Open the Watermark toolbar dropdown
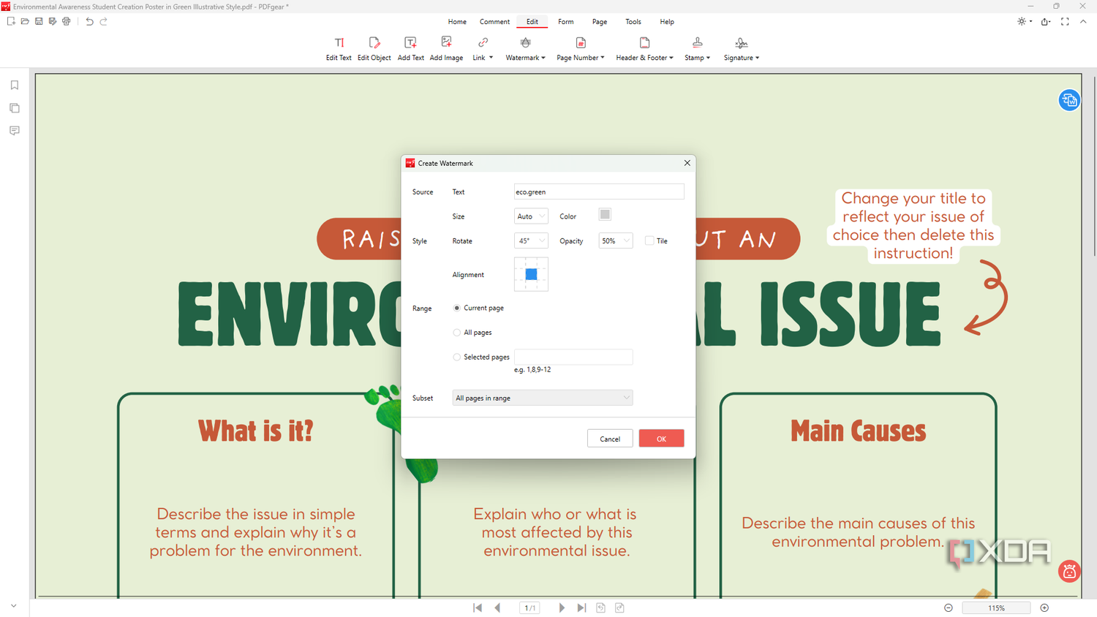The image size is (1097, 617). point(525,49)
